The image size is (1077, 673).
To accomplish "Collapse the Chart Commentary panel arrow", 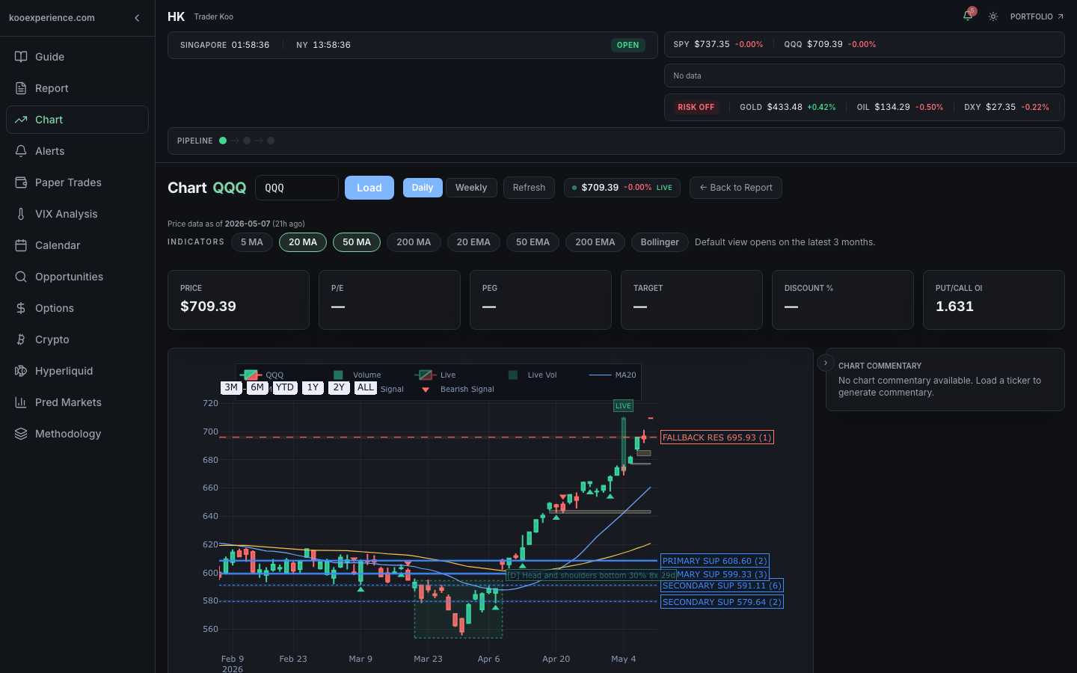I will pyautogui.click(x=825, y=363).
